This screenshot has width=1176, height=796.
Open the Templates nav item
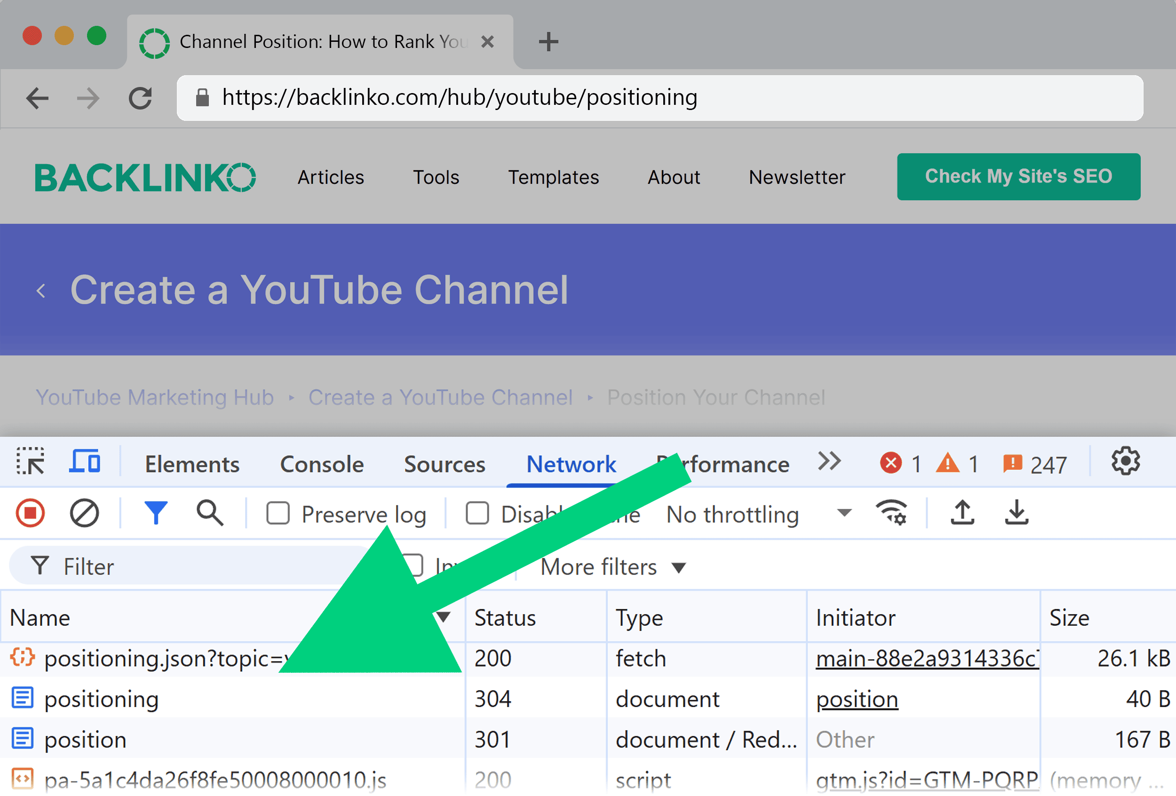[x=553, y=178]
